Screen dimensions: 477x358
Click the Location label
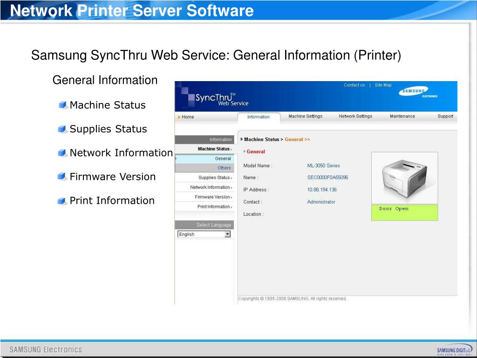[x=253, y=214]
